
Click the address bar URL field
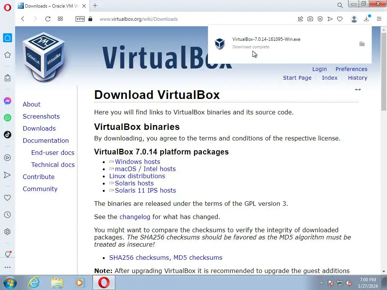(x=138, y=19)
